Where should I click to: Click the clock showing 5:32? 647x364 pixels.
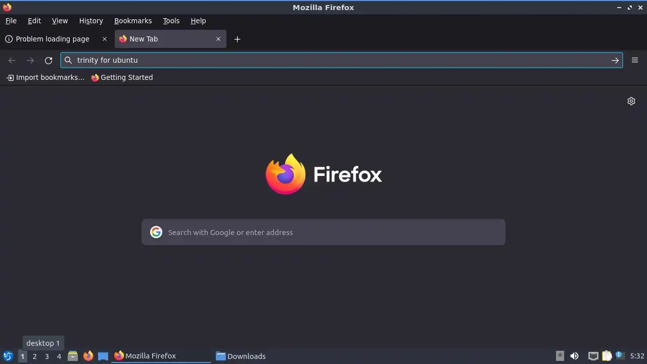click(x=637, y=356)
